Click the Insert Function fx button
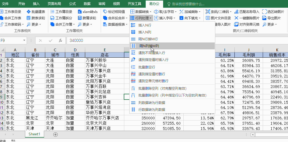Image resolution: width=288 pixels, height=142 pixels. click(x=60, y=41)
